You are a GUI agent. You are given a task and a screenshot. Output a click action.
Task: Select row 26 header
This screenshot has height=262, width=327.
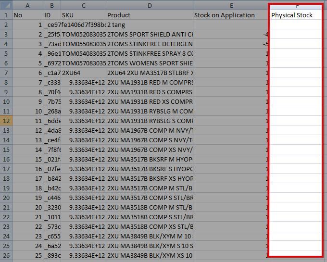click(x=6, y=256)
